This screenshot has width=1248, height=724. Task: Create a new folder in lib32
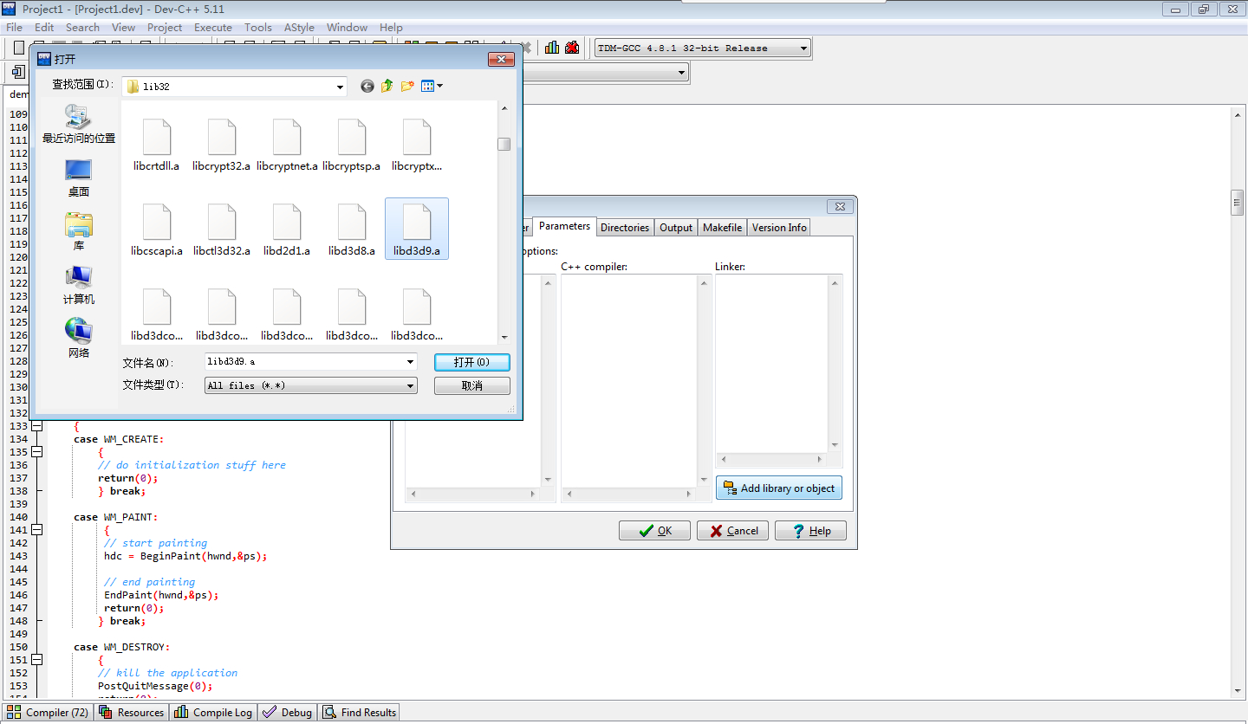tap(407, 86)
